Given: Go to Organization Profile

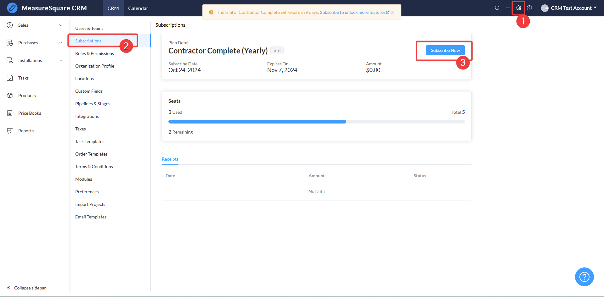Looking at the screenshot, I should pos(95,66).
